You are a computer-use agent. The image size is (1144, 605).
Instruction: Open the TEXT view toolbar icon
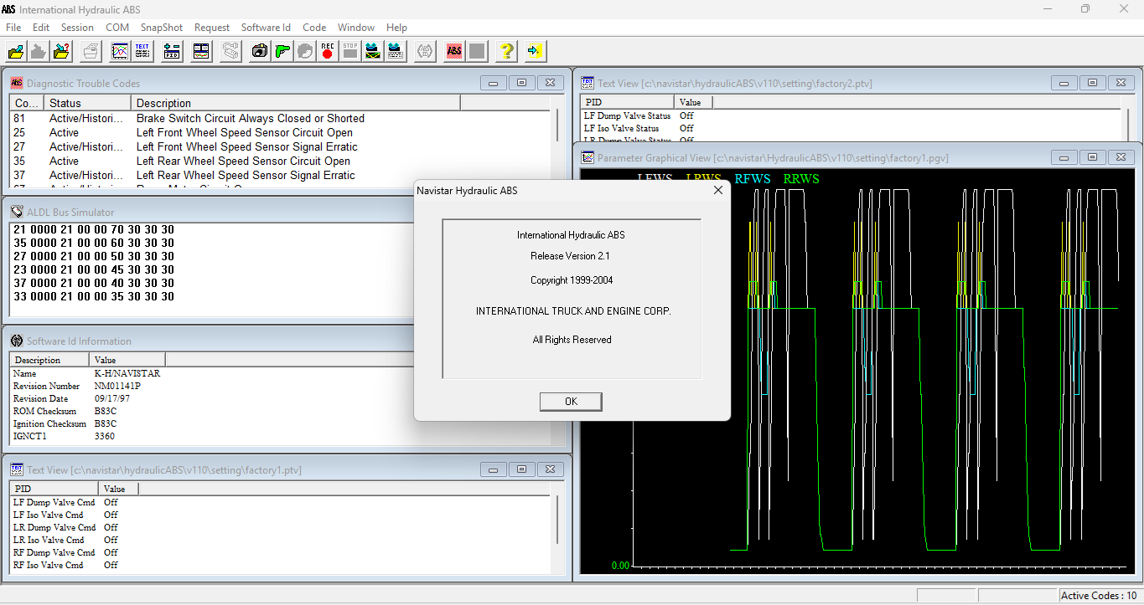click(142, 51)
